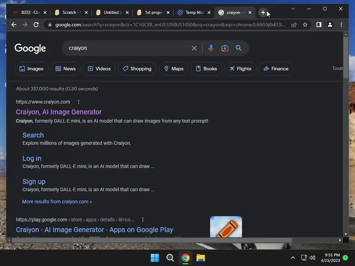The width and height of the screenshot is (355, 266).
Task: Click the scroll right arrow of horizontal scrollbar
Action: click(340, 240)
